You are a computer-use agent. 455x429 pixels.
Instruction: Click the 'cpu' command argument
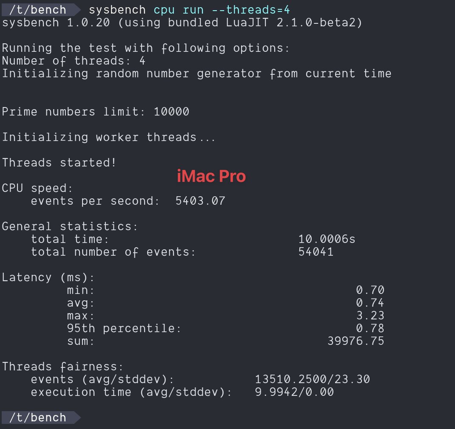tap(164, 11)
